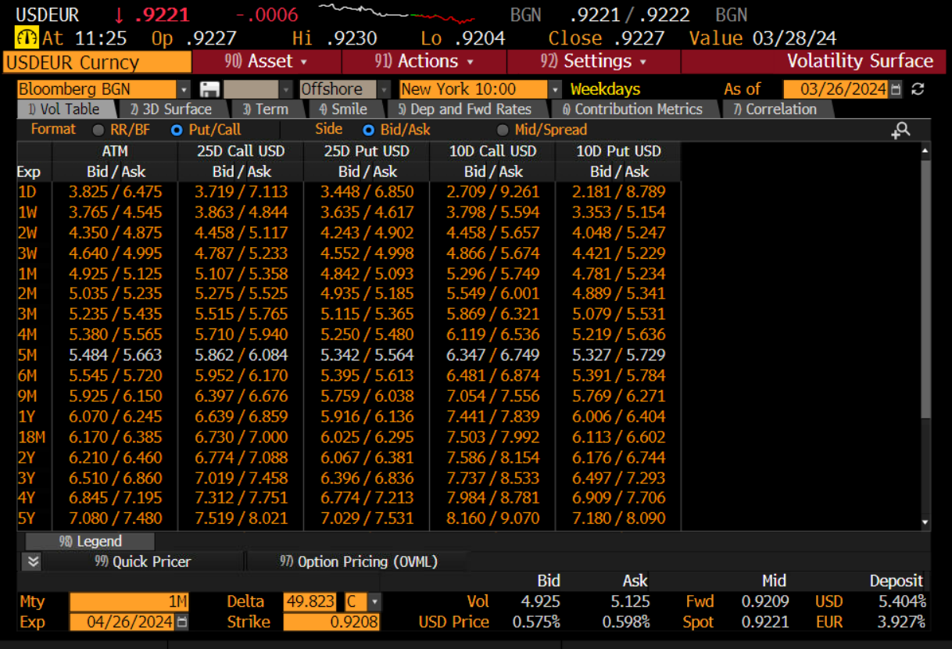Image resolution: width=952 pixels, height=649 pixels.
Task: Click the yellow gauge icon near At 11:25
Action: coord(27,38)
